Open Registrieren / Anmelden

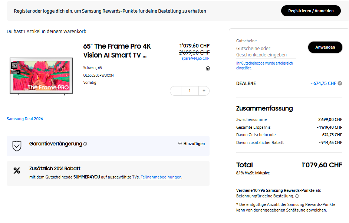click(311, 11)
